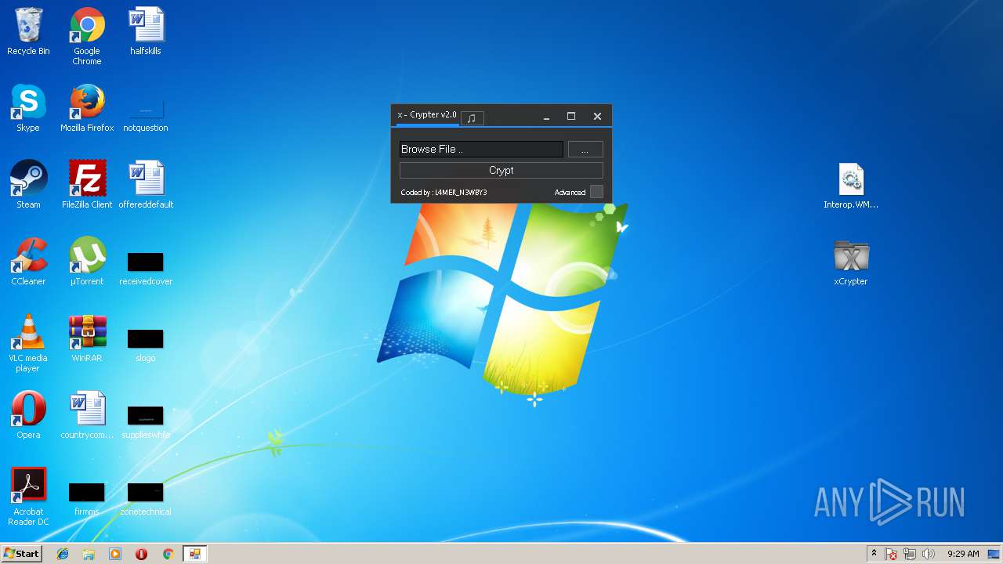Select the x - Crypter v2.0 title tab
1003x564 pixels.
(426, 115)
